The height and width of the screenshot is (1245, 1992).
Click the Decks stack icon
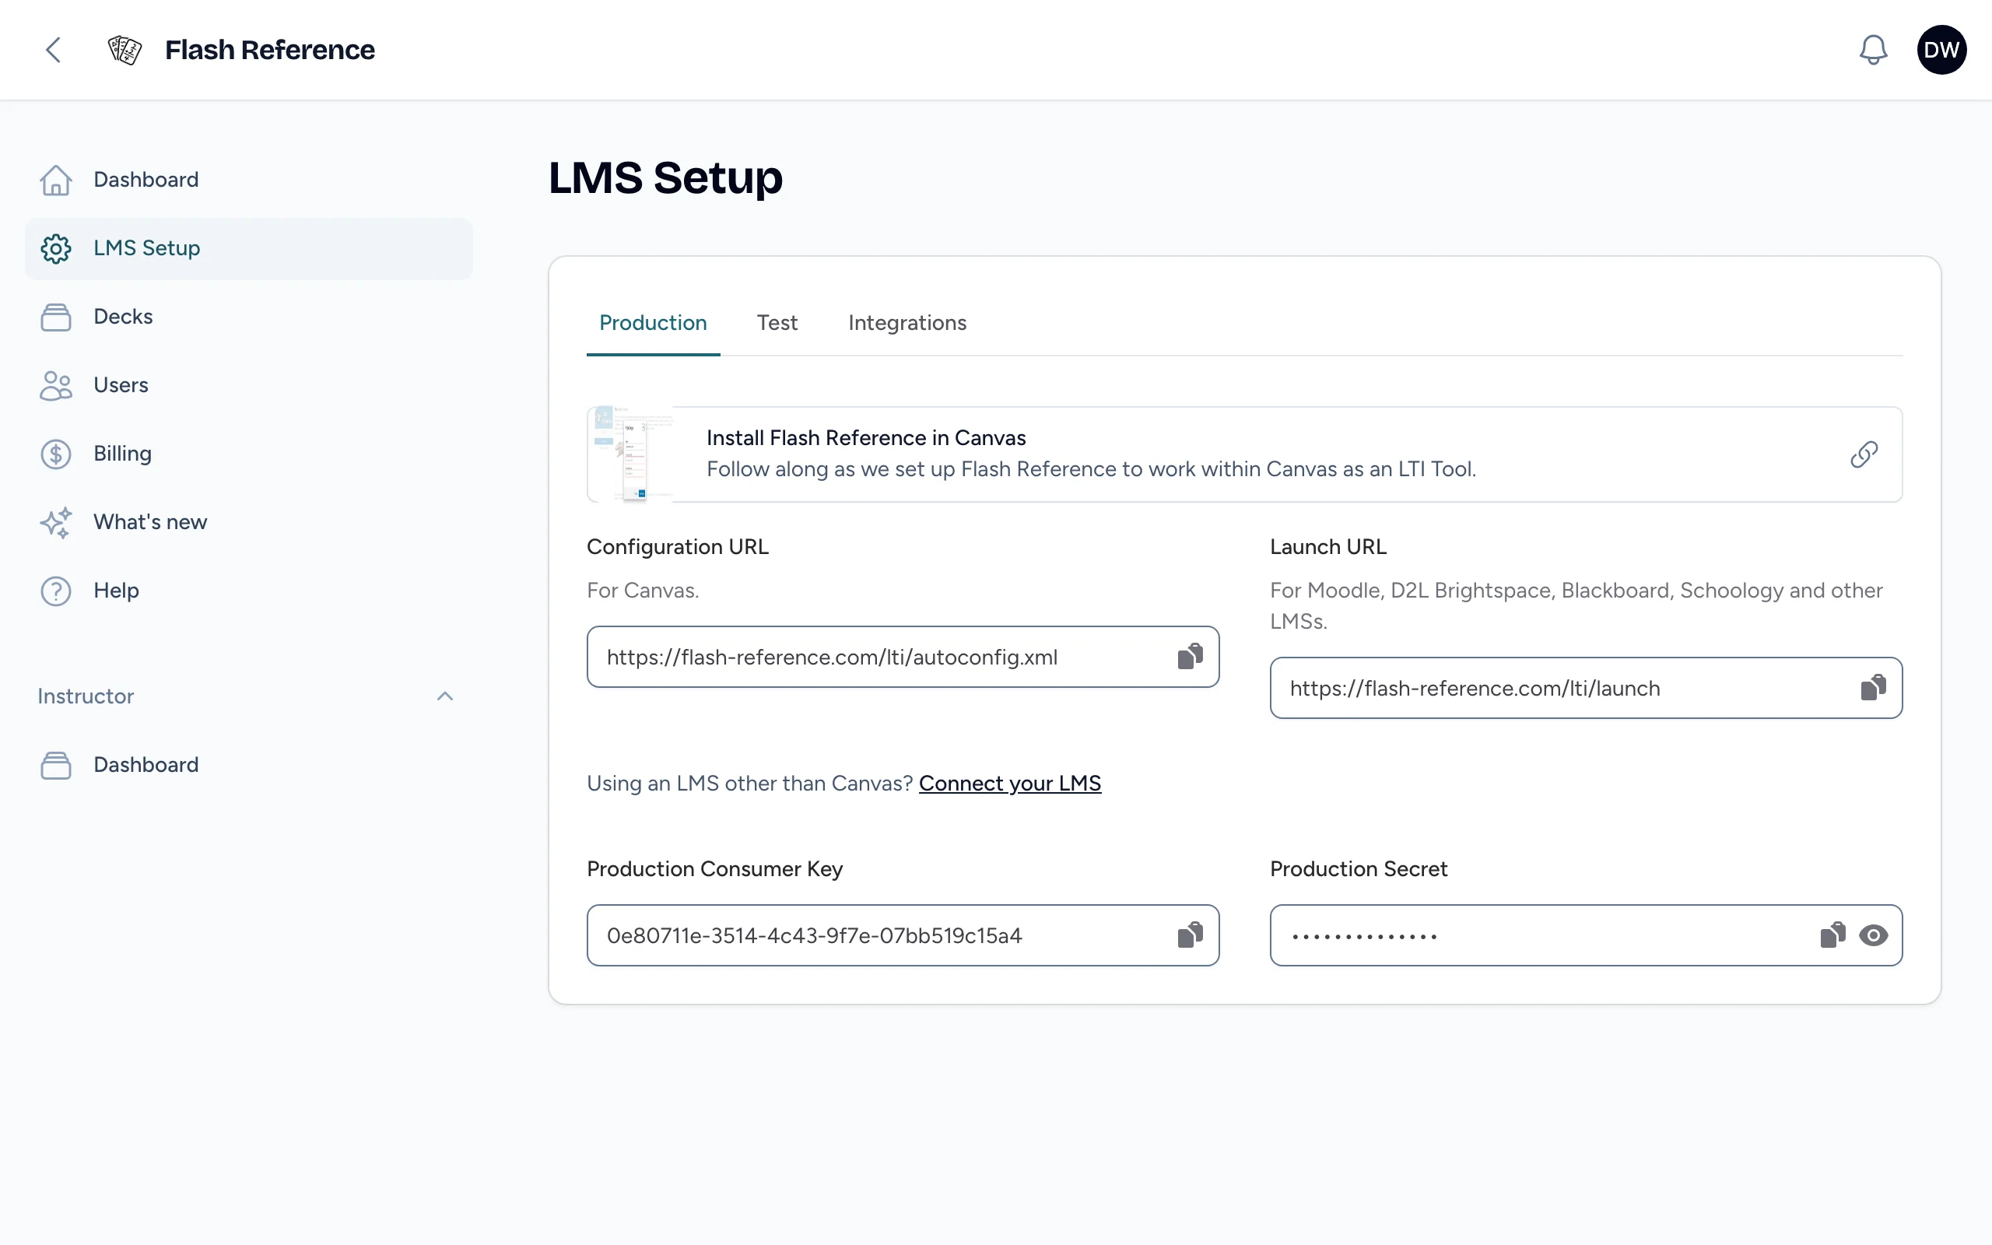[56, 317]
